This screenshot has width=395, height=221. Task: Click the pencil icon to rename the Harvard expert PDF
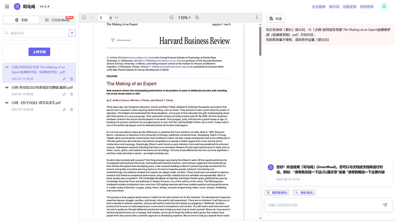point(64,79)
